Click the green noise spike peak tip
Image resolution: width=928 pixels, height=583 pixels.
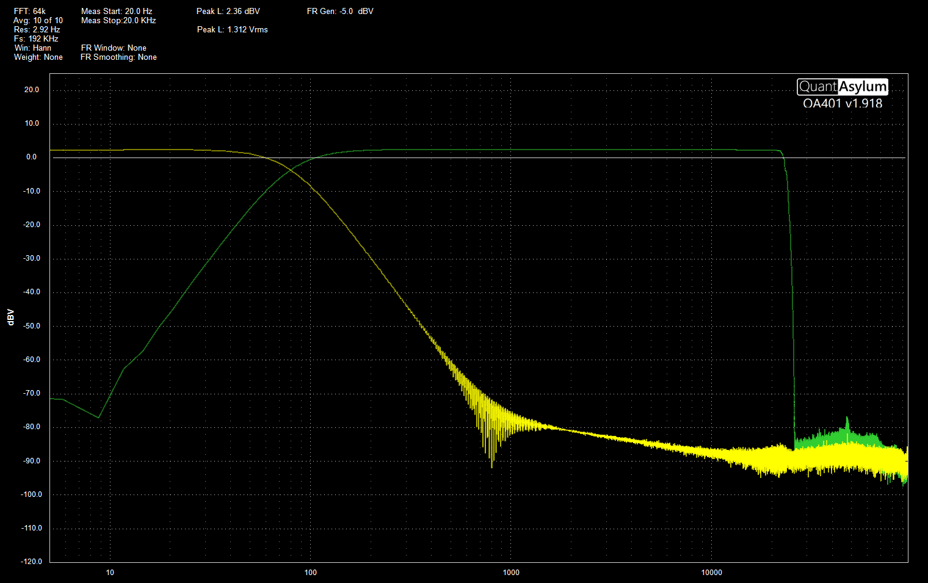click(847, 418)
